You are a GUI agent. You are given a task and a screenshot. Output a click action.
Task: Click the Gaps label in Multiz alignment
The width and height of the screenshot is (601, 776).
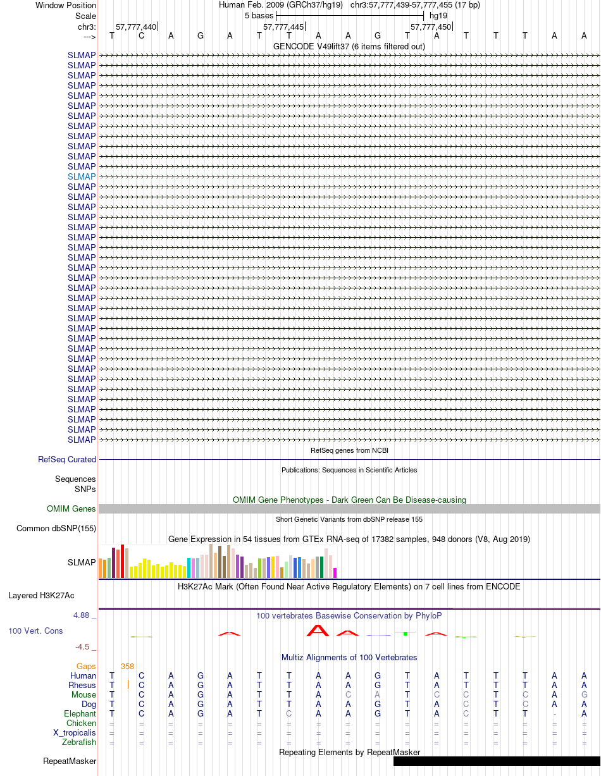click(86, 667)
